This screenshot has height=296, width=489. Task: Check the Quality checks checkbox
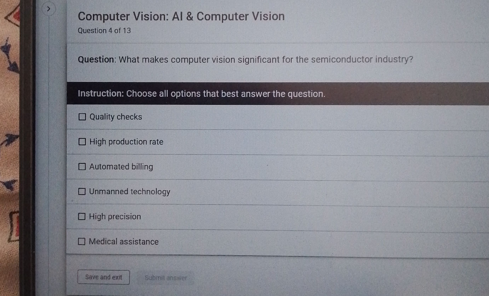click(x=82, y=117)
